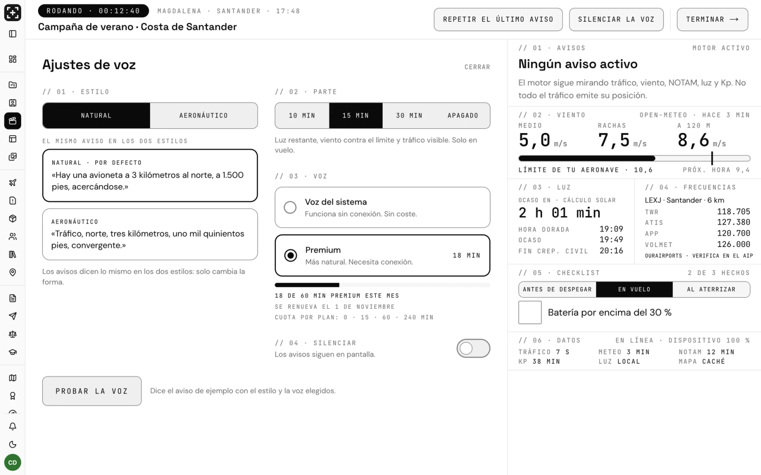Open the balance scales icon
Image resolution: width=761 pixels, height=475 pixels.
[x=13, y=334]
